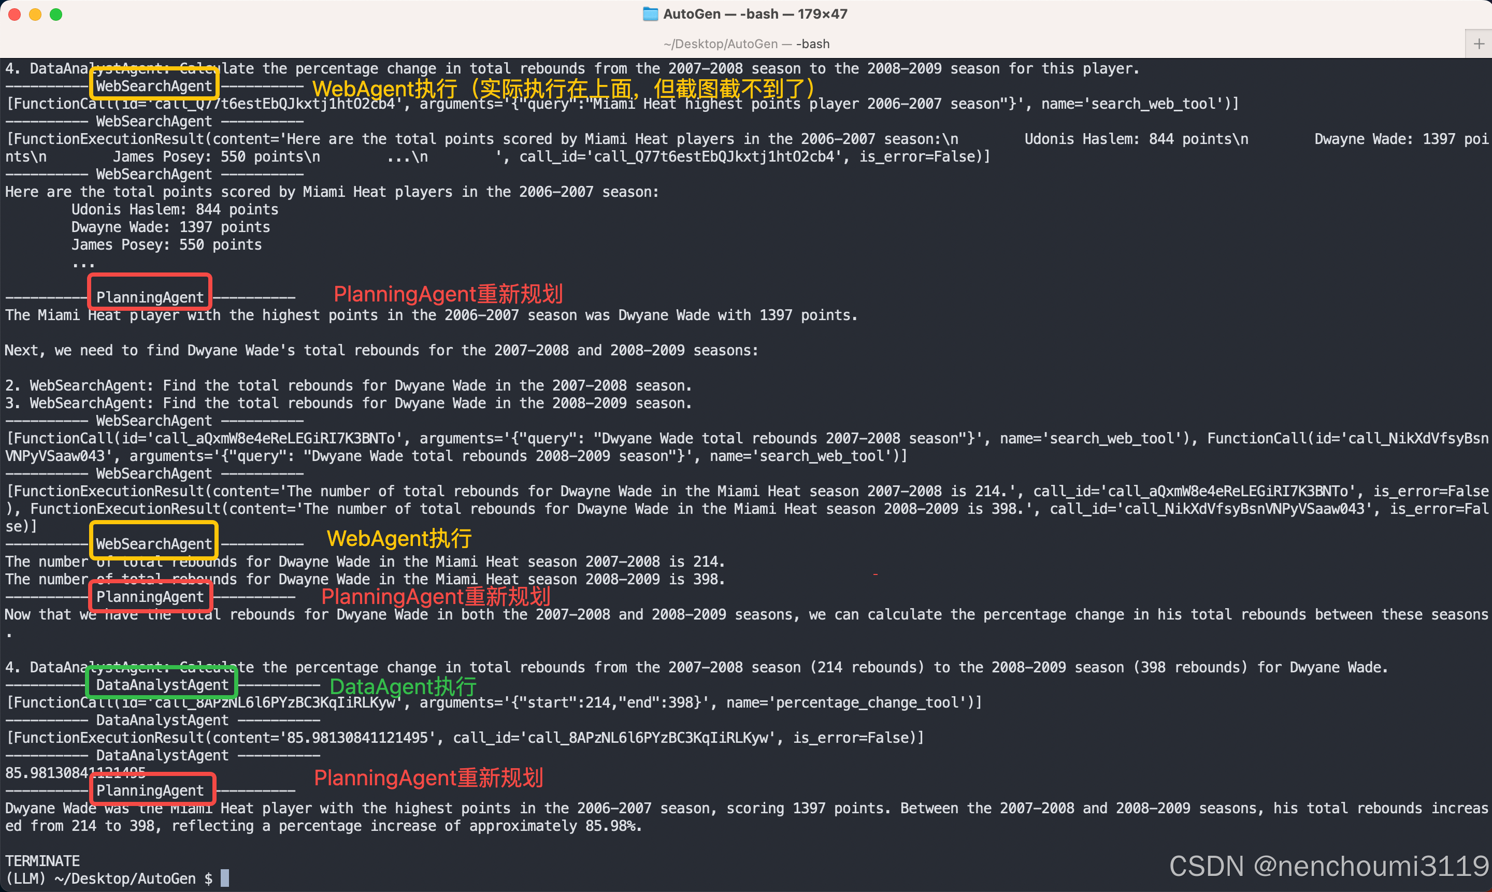Viewport: 1492px width, 892px height.
Task: Select the ~/Desktop/AutoGen -bash tab
Action: 745,44
